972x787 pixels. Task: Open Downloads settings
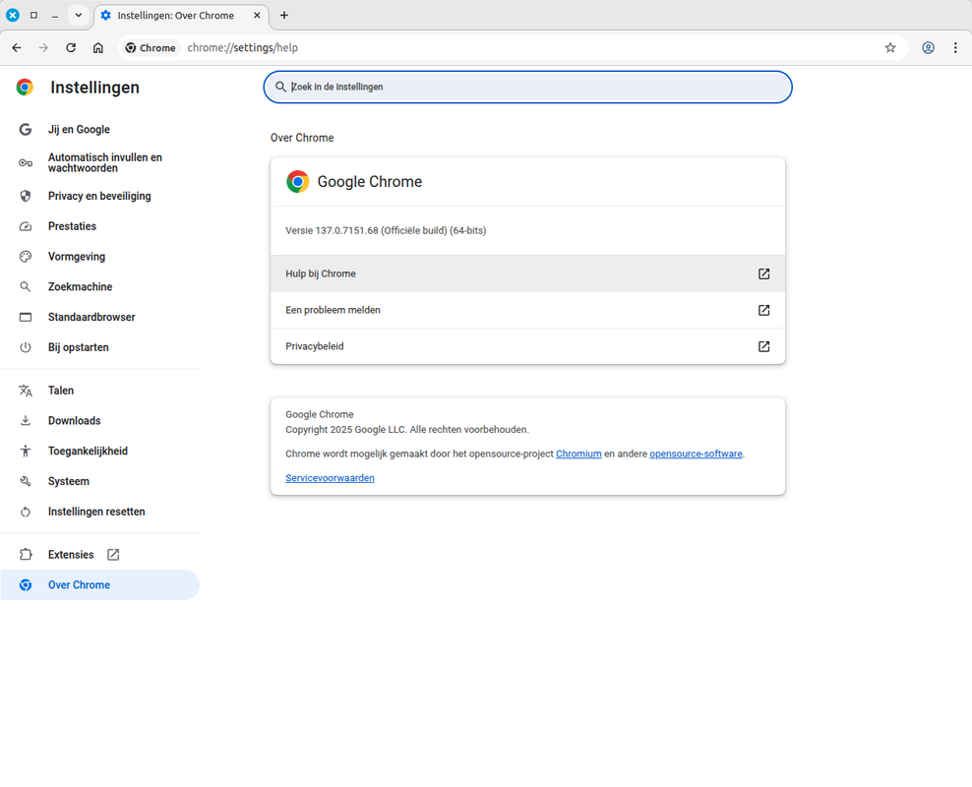tap(99, 421)
